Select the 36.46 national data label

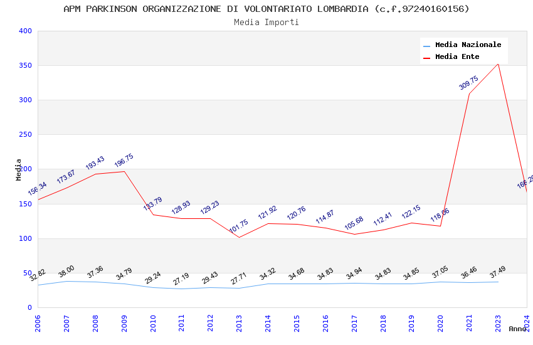[x=469, y=273]
